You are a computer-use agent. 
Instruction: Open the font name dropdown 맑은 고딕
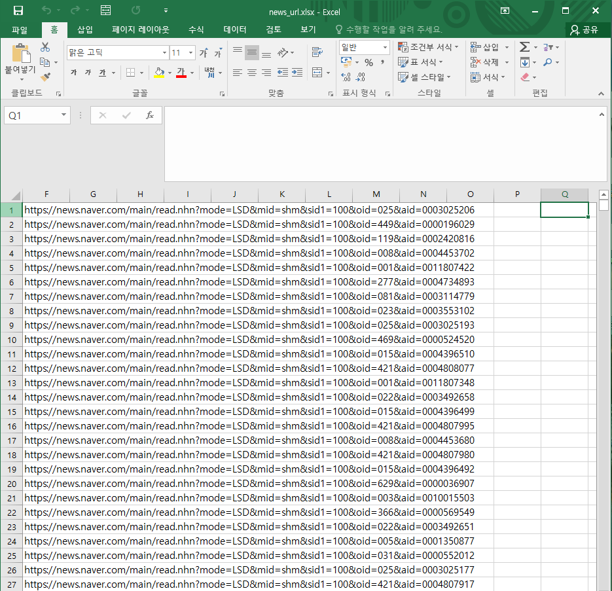[x=165, y=53]
